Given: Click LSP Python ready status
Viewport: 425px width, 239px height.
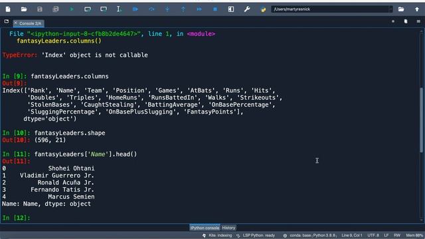Looking at the screenshot, I should click(256, 236).
